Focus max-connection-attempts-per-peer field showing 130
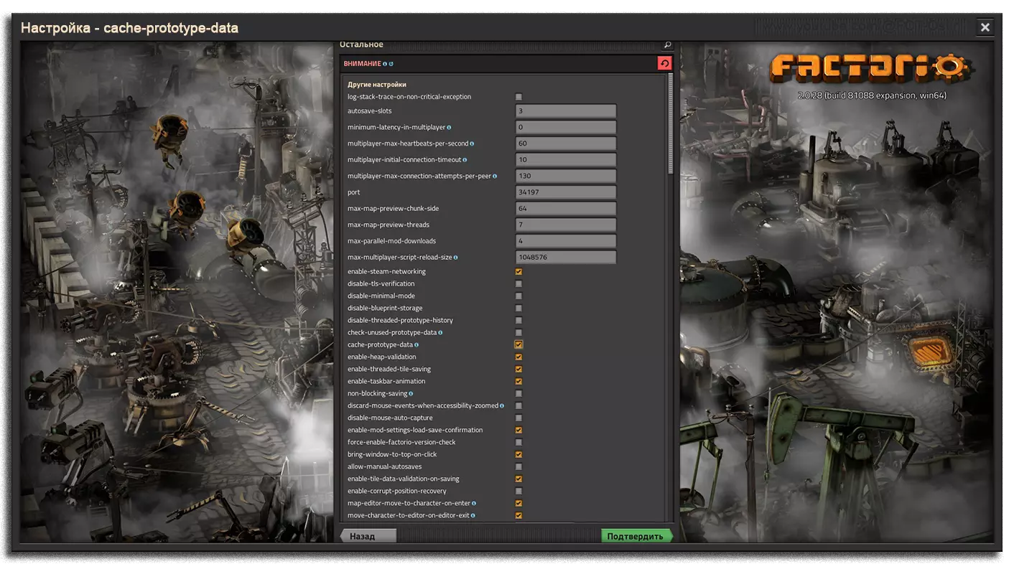The image size is (1014, 564). click(566, 176)
